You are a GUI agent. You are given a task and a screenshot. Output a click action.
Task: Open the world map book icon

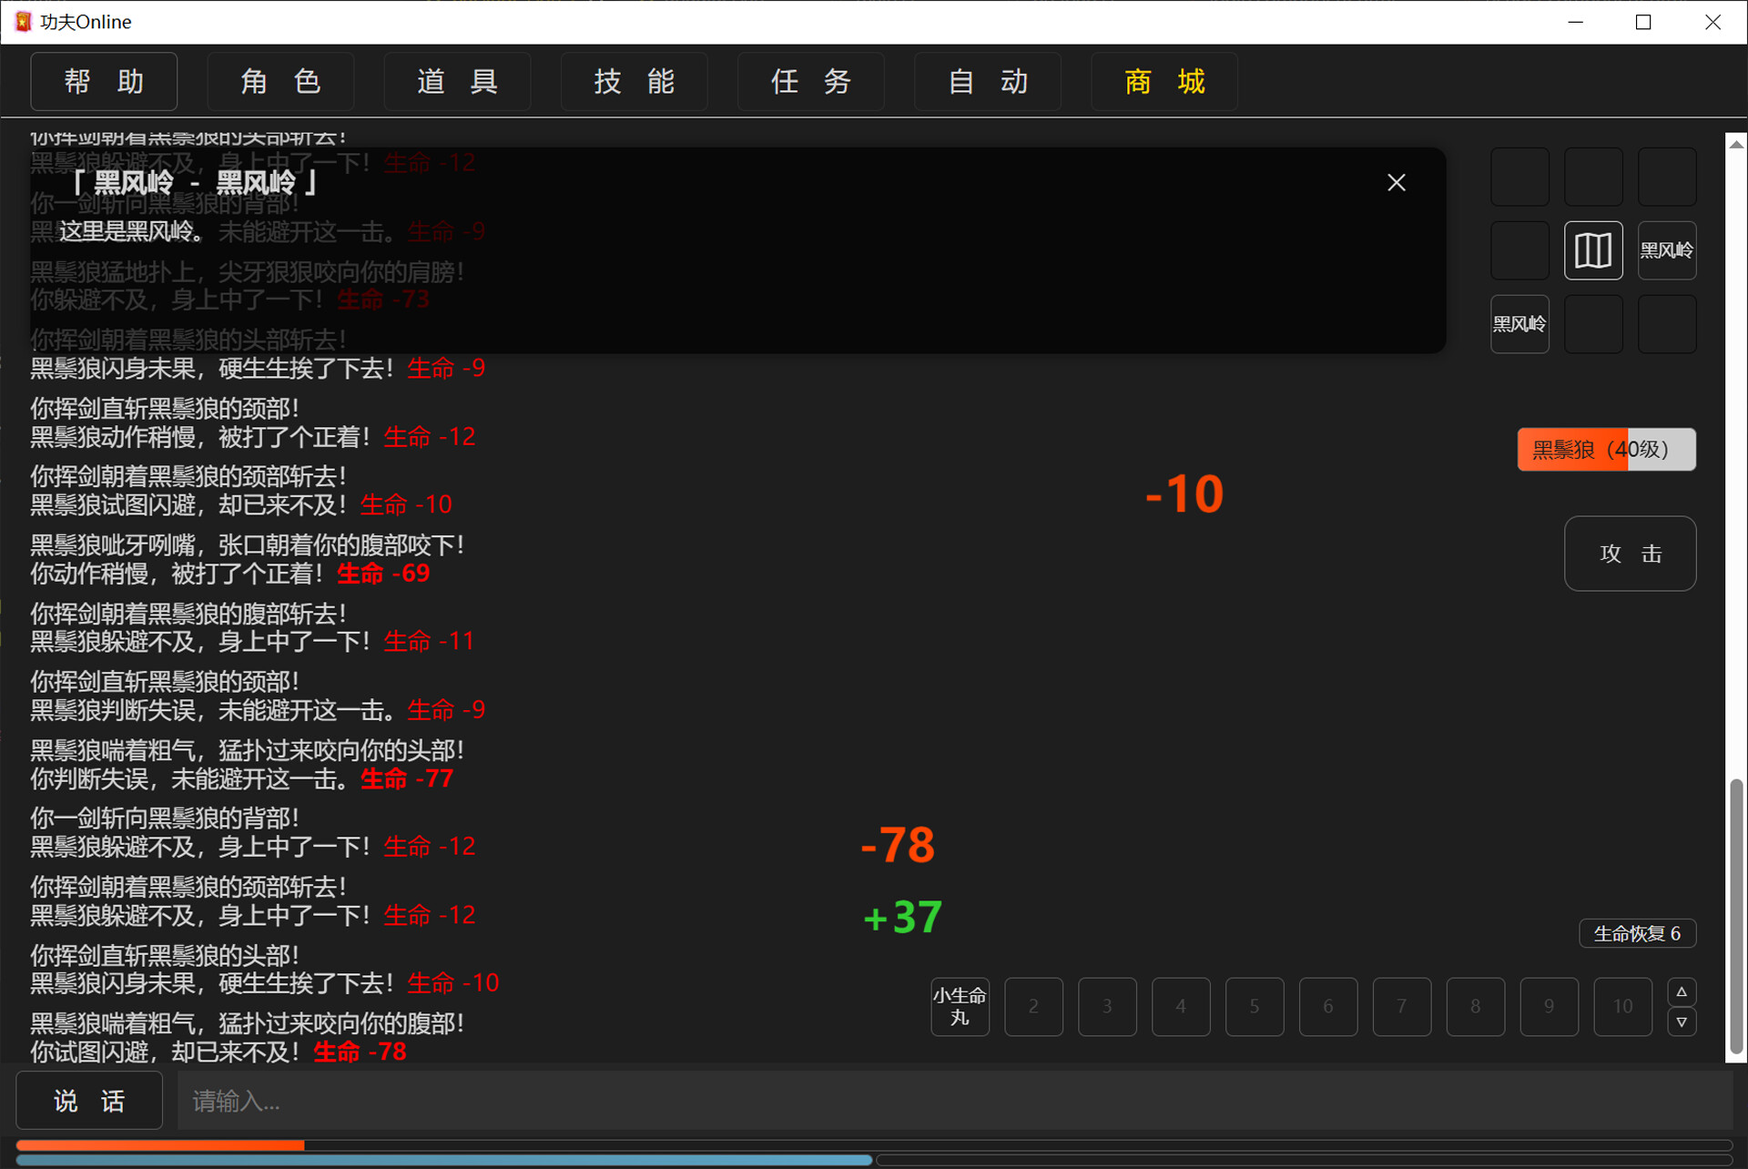(x=1593, y=249)
